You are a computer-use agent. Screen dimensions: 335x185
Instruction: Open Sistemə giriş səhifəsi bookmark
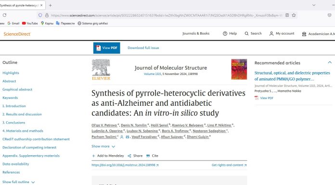coord(93,23)
